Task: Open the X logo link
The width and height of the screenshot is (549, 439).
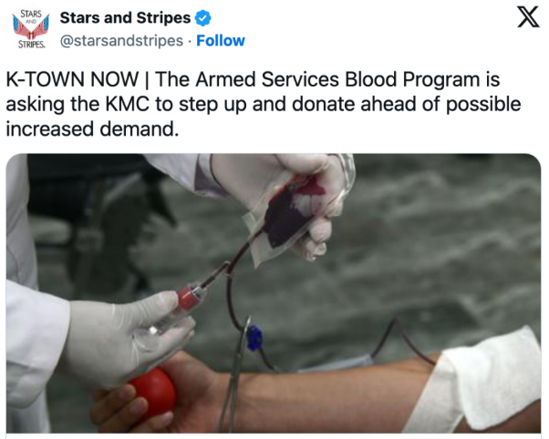Action: (528, 16)
